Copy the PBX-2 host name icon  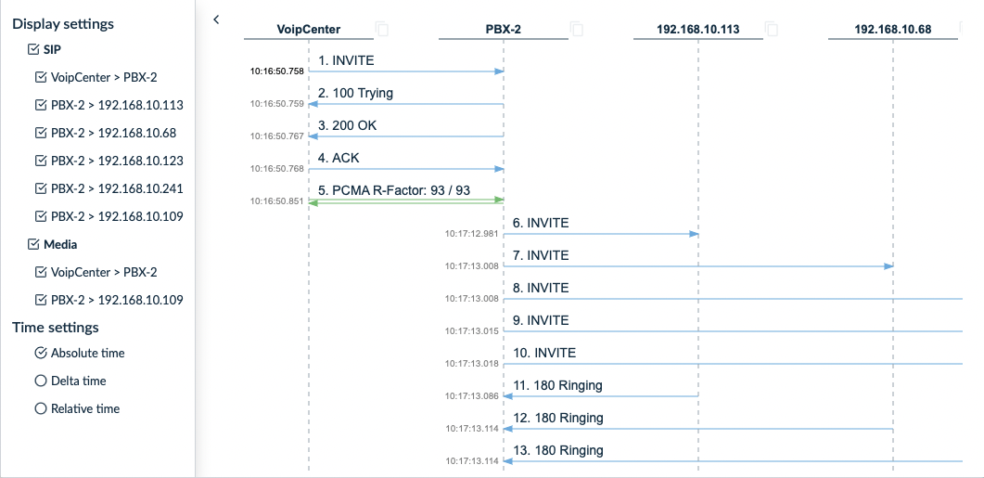[x=576, y=29]
